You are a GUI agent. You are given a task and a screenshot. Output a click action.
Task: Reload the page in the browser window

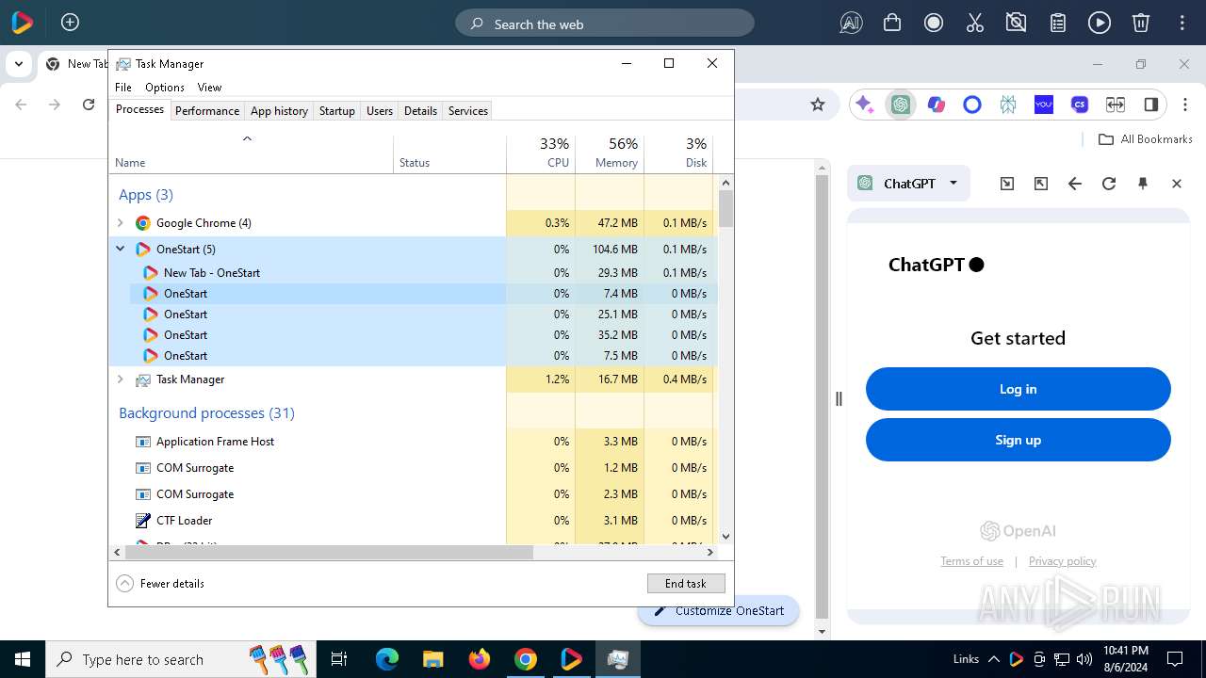(89, 105)
